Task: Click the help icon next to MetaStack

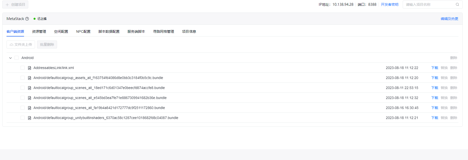Action: click(27, 19)
